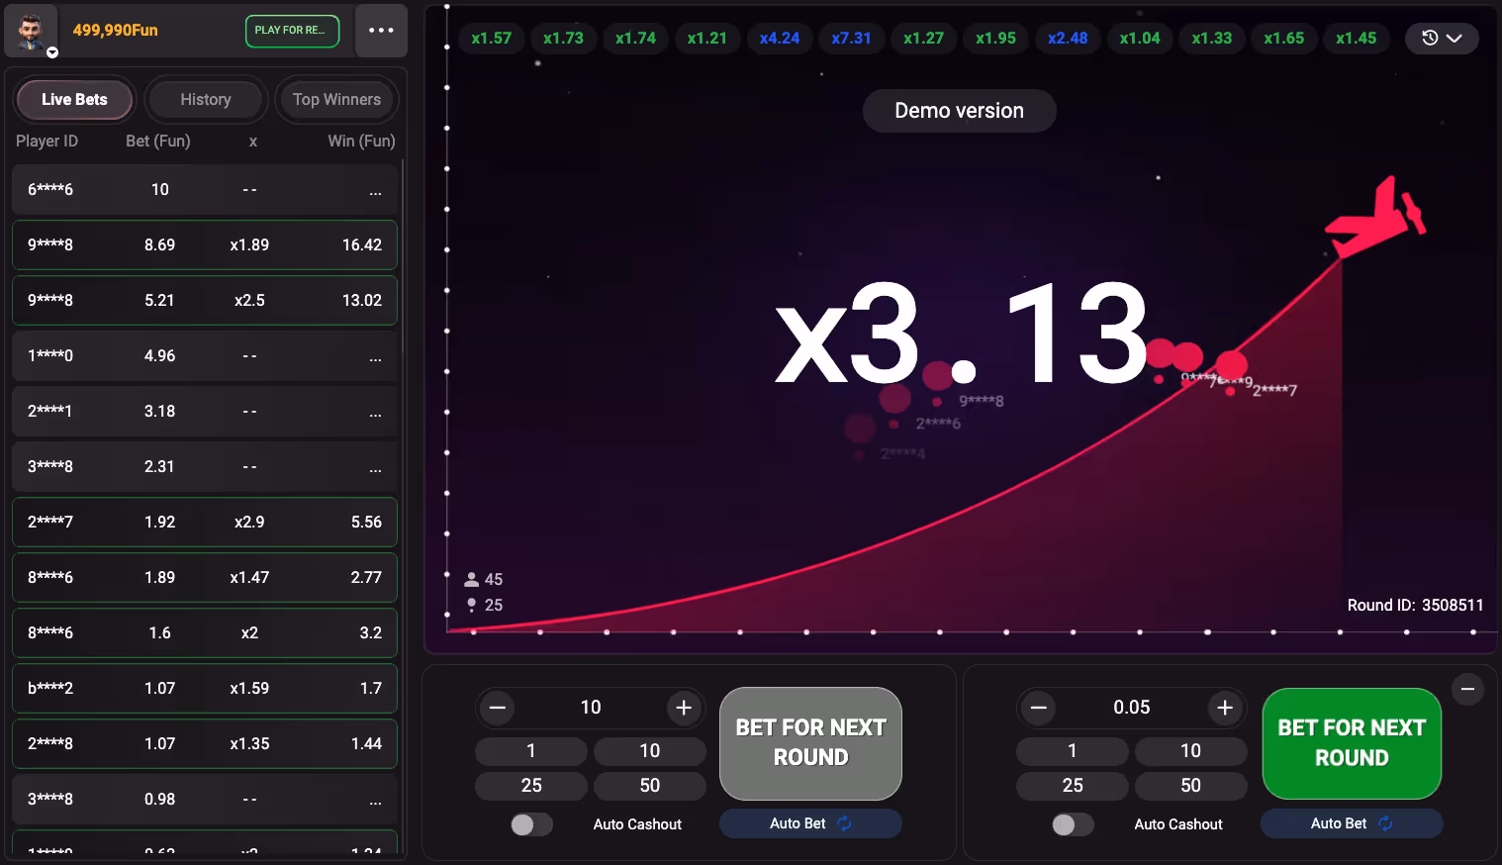Image resolution: width=1502 pixels, height=865 pixels.
Task: Select right panel quick bet 50
Action: coord(1191,786)
